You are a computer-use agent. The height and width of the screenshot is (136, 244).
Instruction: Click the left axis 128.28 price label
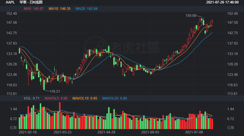coord(12,64)
